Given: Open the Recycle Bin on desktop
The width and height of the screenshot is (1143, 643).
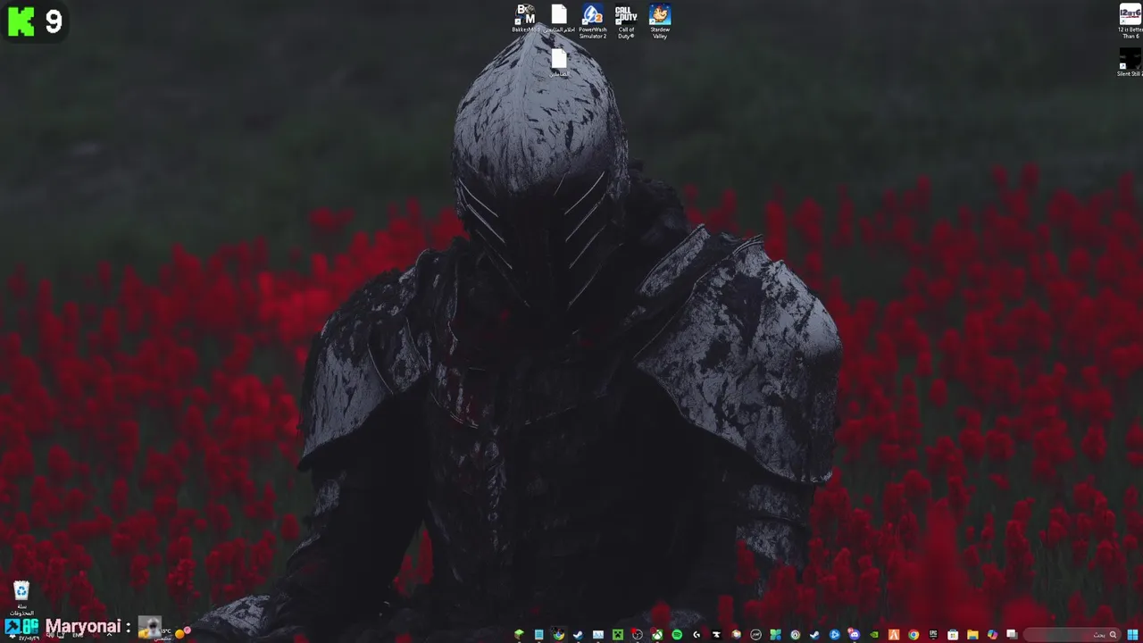Looking at the screenshot, I should coord(21,599).
